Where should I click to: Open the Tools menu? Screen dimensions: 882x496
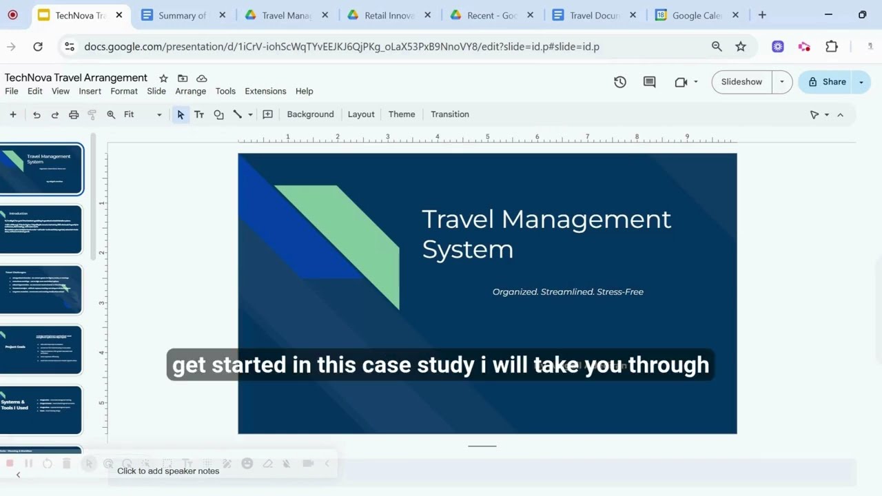click(225, 91)
